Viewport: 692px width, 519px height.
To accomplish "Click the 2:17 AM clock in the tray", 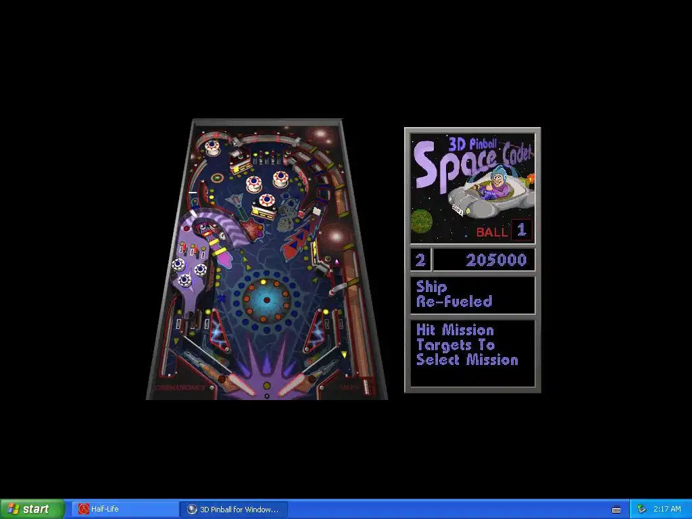I will click(667, 510).
